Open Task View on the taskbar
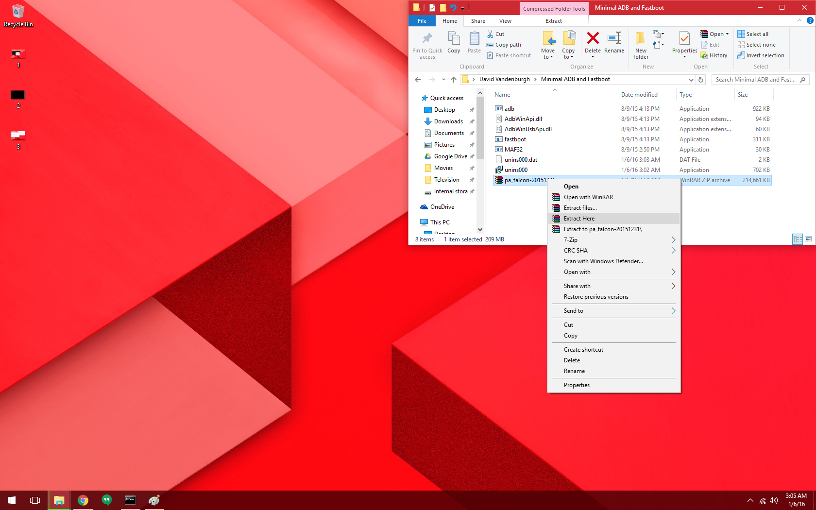The height and width of the screenshot is (510, 816). [x=35, y=500]
